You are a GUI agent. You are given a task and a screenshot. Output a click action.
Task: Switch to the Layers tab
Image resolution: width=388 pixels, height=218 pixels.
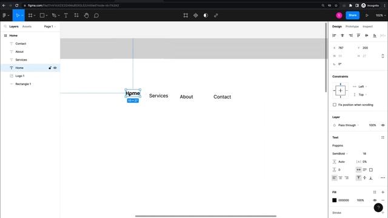(14, 27)
